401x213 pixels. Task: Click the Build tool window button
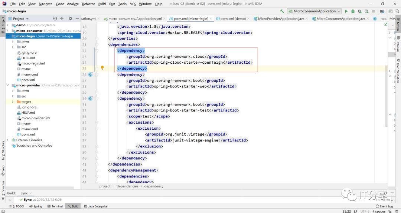(x=73, y=206)
